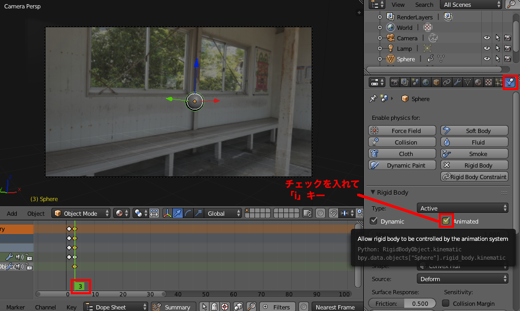Viewport: 520px width, 311px height.
Task: Open the Modifiers wrench tab
Action: pyautogui.click(x=457, y=82)
